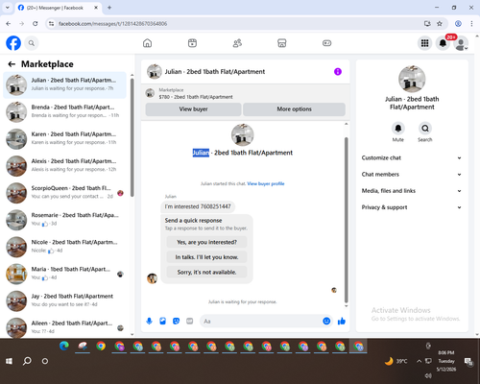Open Windows taskbar search

tap(27, 361)
